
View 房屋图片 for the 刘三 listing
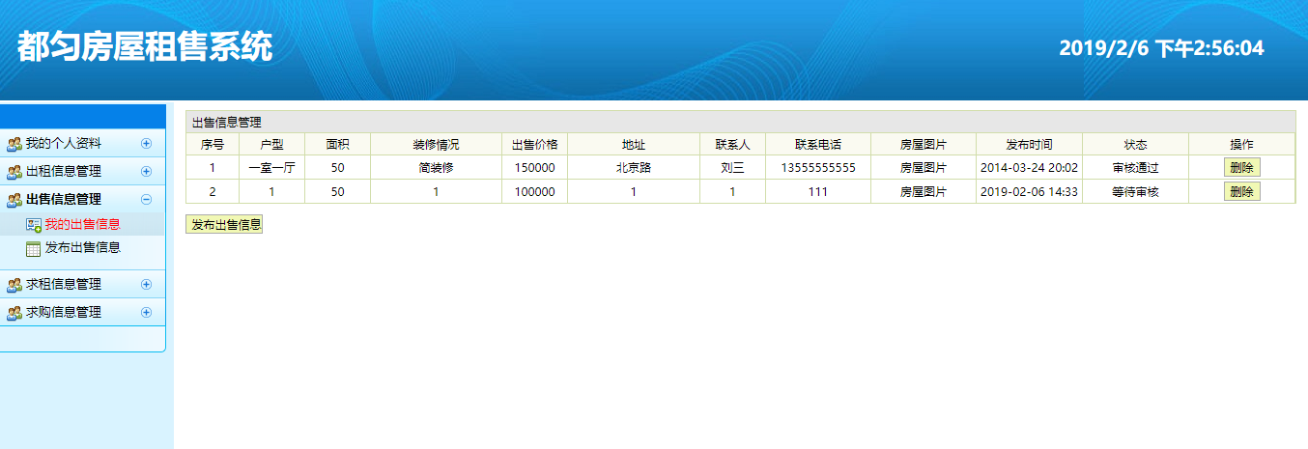[x=923, y=168]
